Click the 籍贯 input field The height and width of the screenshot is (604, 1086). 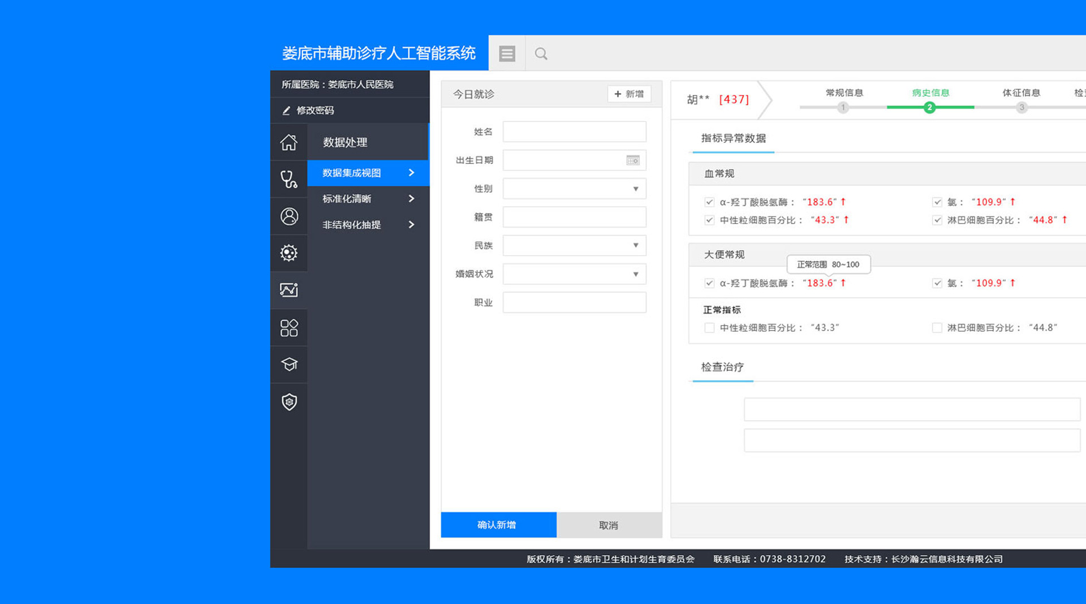tap(574, 217)
